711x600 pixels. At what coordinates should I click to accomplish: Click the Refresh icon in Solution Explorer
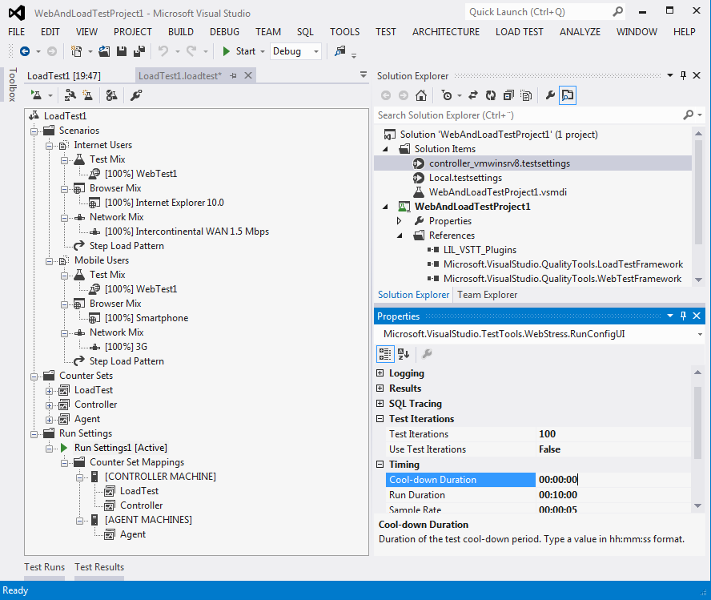[491, 95]
